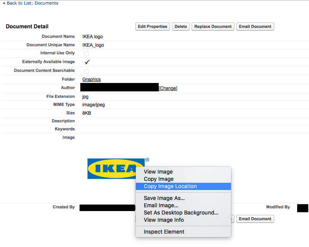Click the Replace Document button
Viewport: 309px width, 247px height.
click(x=213, y=27)
